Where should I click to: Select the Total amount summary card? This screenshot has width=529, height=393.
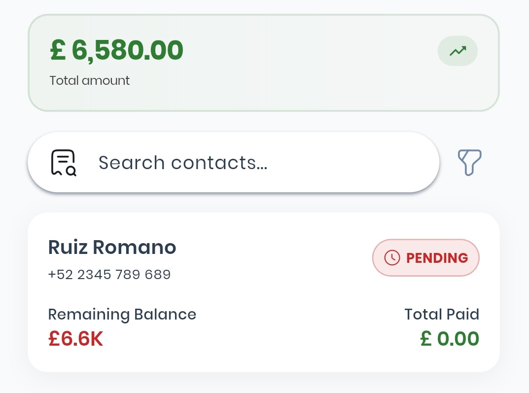pos(264,63)
